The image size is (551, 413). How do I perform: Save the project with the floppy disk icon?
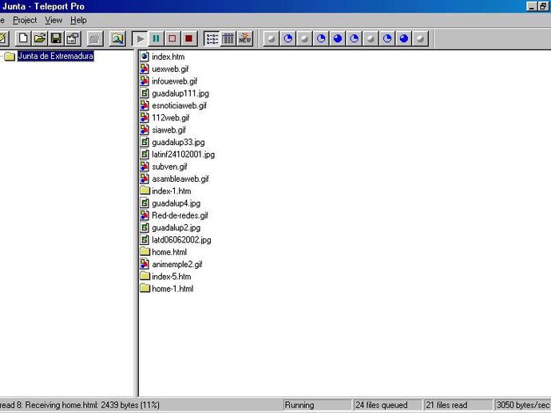(x=56, y=38)
